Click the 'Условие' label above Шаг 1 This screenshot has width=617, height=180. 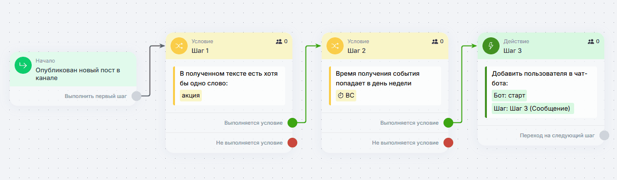click(x=202, y=42)
